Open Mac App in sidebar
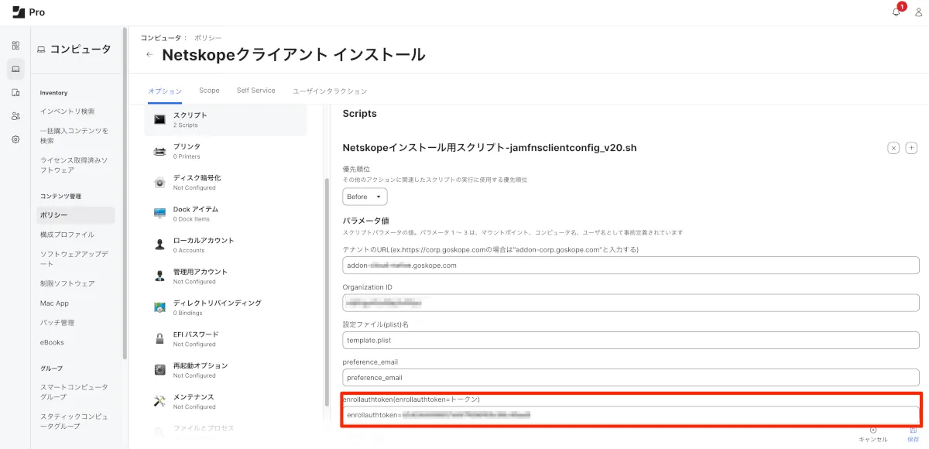 (x=55, y=303)
